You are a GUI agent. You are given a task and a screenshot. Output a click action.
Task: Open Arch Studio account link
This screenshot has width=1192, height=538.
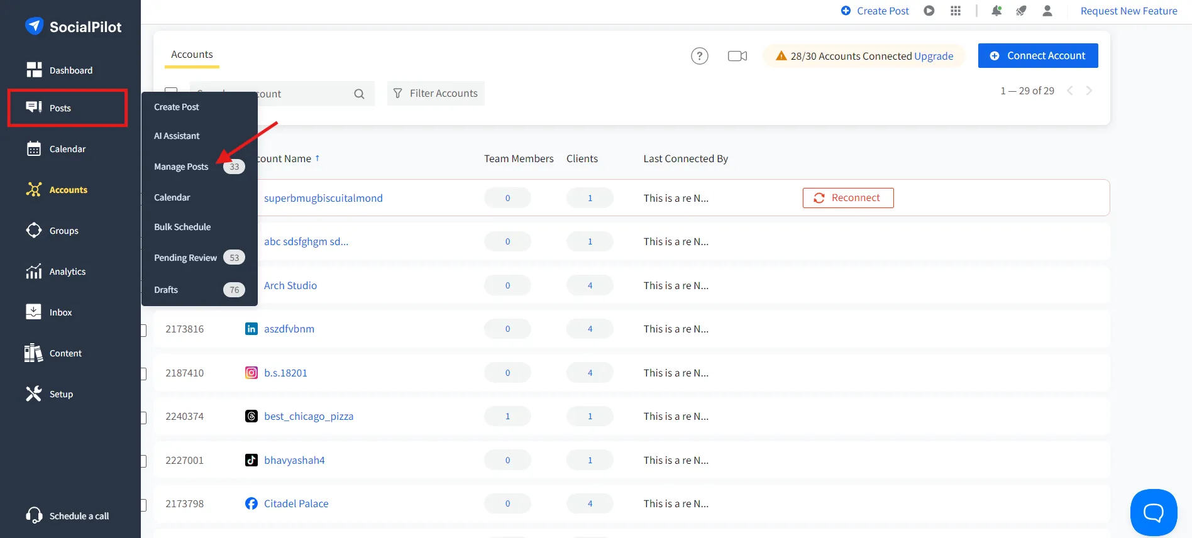click(290, 285)
